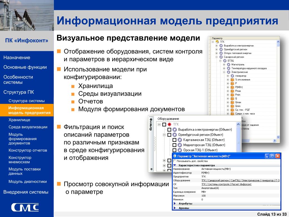289x217 pixels.
Task: Check the ТГК checkbox in Оборудование tree
Action: [164, 125]
